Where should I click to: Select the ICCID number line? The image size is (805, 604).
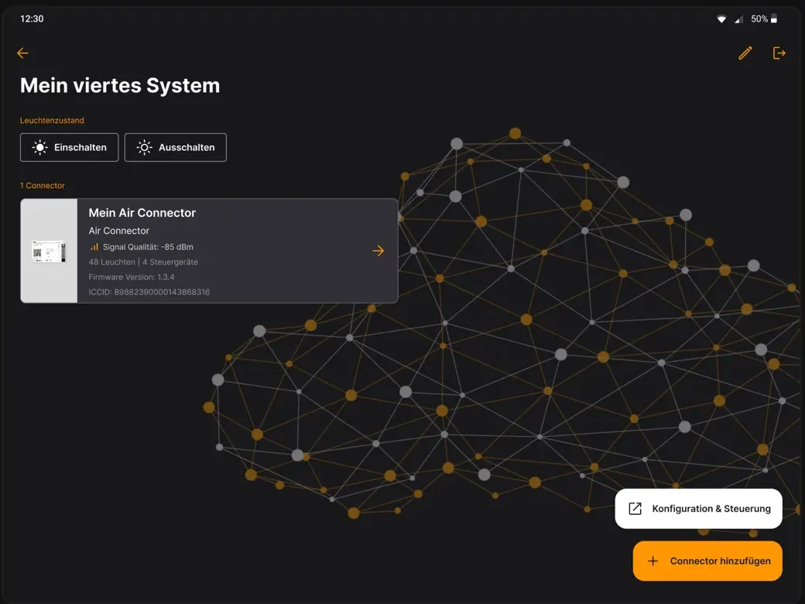[x=149, y=292]
